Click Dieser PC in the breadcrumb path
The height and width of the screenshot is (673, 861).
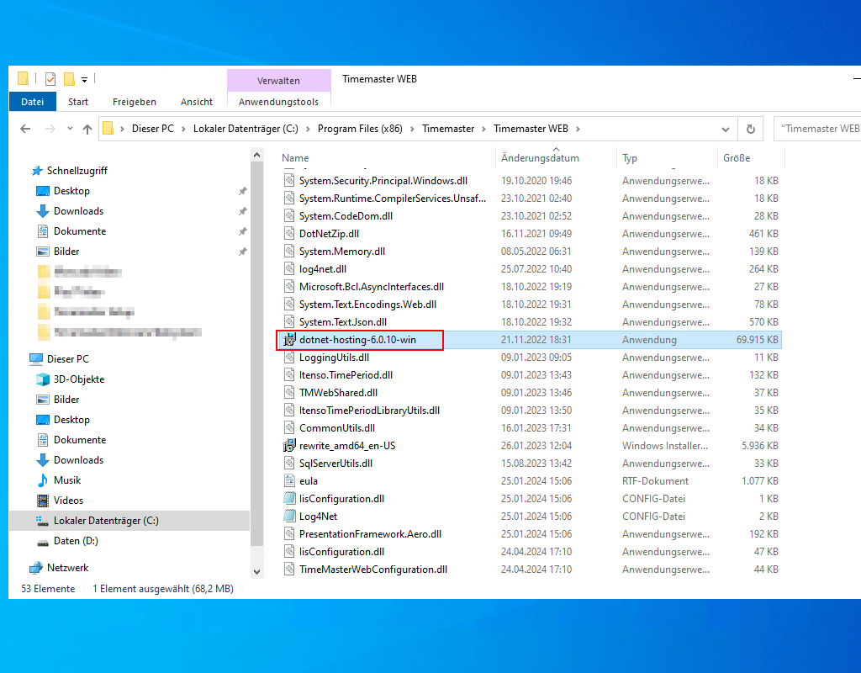coord(153,129)
